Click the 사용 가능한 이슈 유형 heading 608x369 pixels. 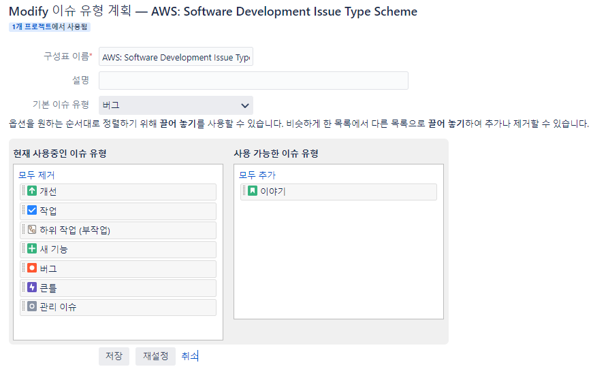276,154
